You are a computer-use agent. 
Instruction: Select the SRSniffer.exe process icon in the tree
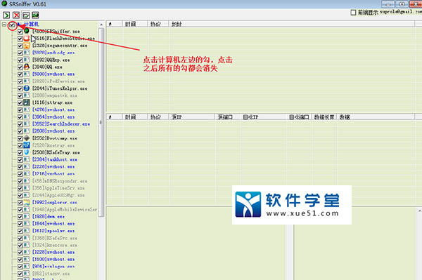tap(27, 31)
